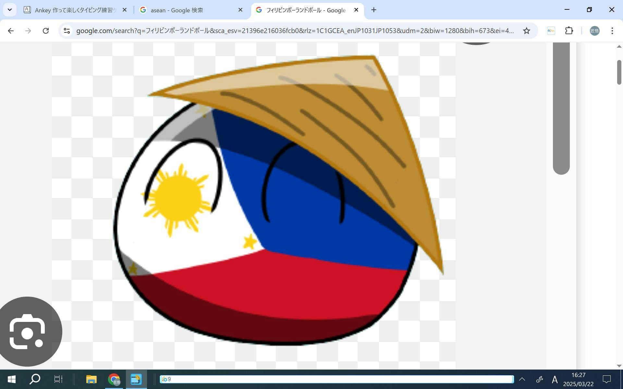
Task: Click the pinned extension icon beside Extensions
Action: pos(551,31)
